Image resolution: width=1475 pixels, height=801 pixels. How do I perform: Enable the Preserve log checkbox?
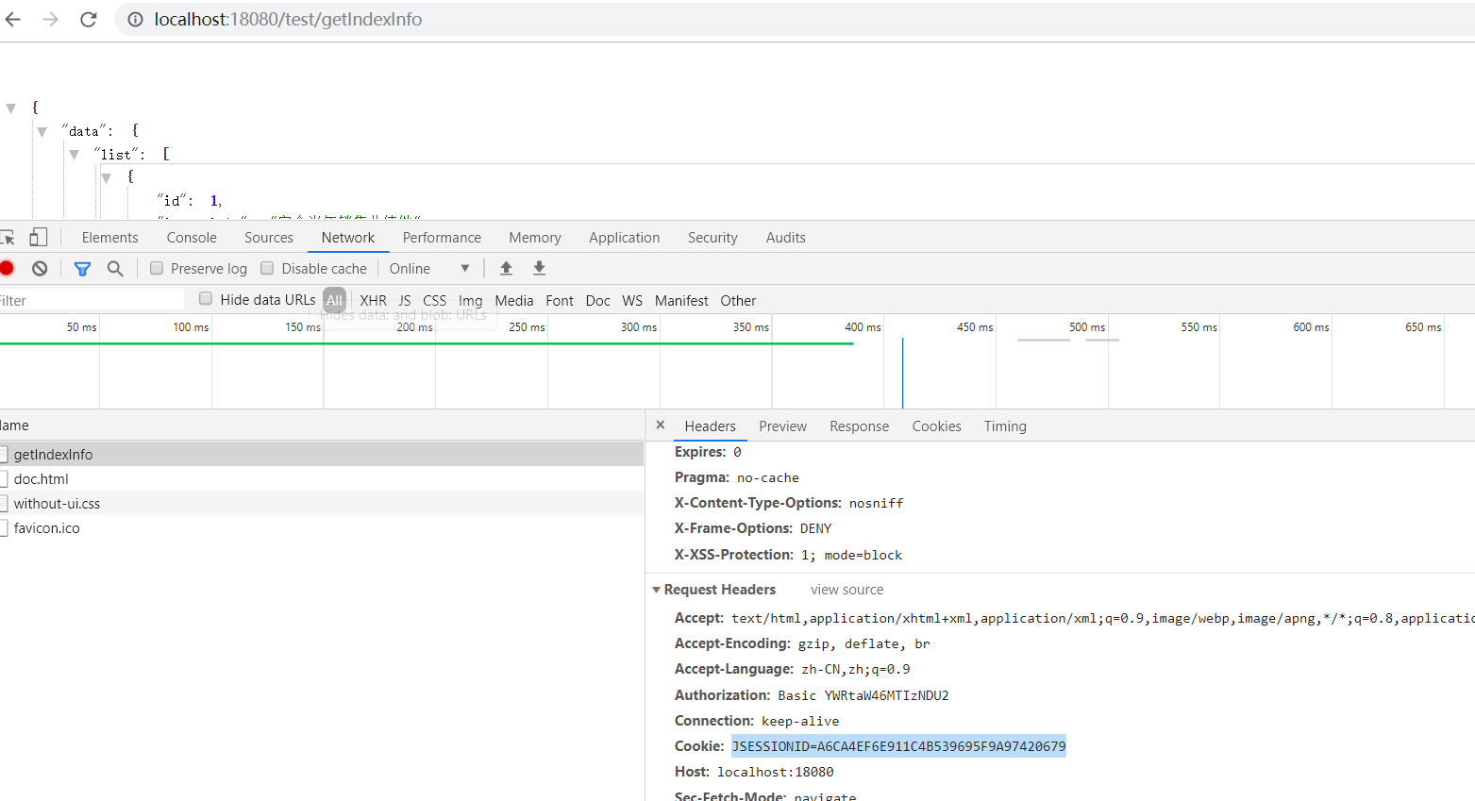point(156,268)
